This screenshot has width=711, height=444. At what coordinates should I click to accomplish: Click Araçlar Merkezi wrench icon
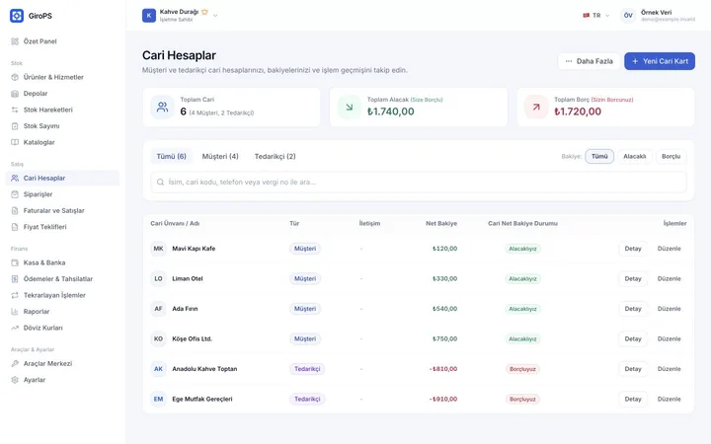point(15,364)
